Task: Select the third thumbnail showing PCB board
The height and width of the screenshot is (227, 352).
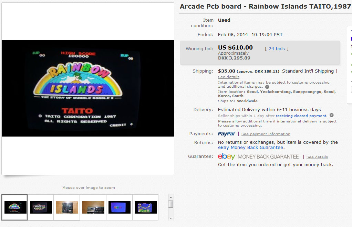Action: (x=67, y=207)
